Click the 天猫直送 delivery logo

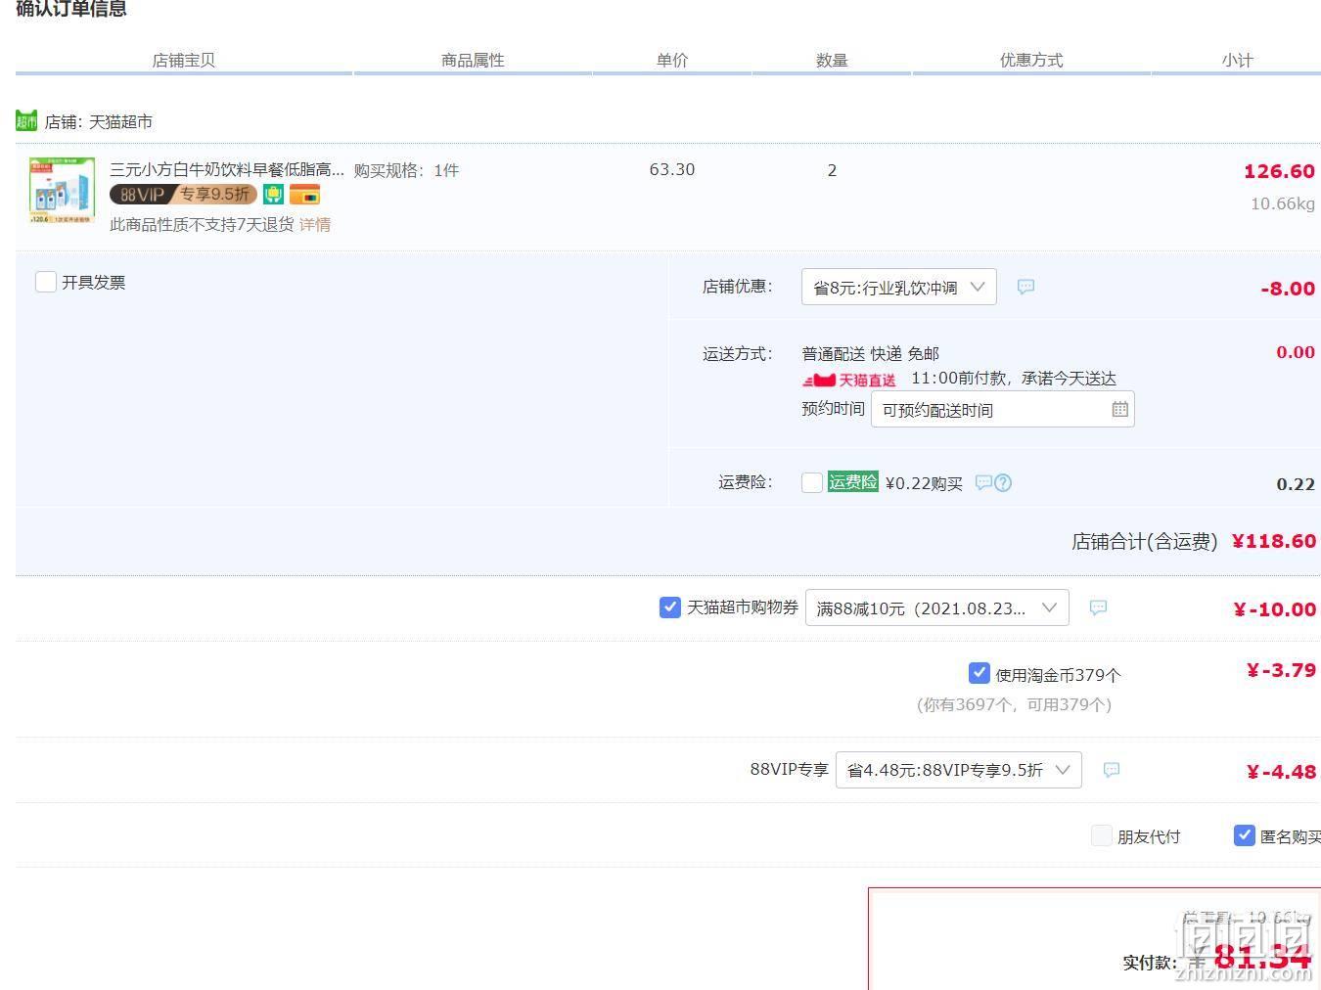pyautogui.click(x=849, y=380)
